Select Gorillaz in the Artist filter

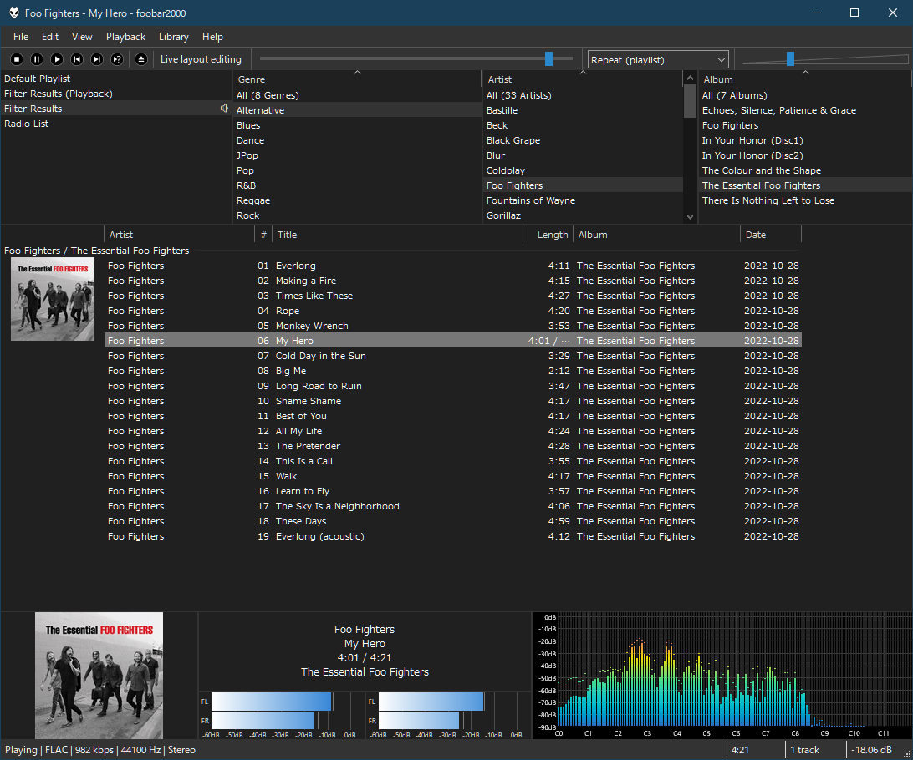pos(583,215)
